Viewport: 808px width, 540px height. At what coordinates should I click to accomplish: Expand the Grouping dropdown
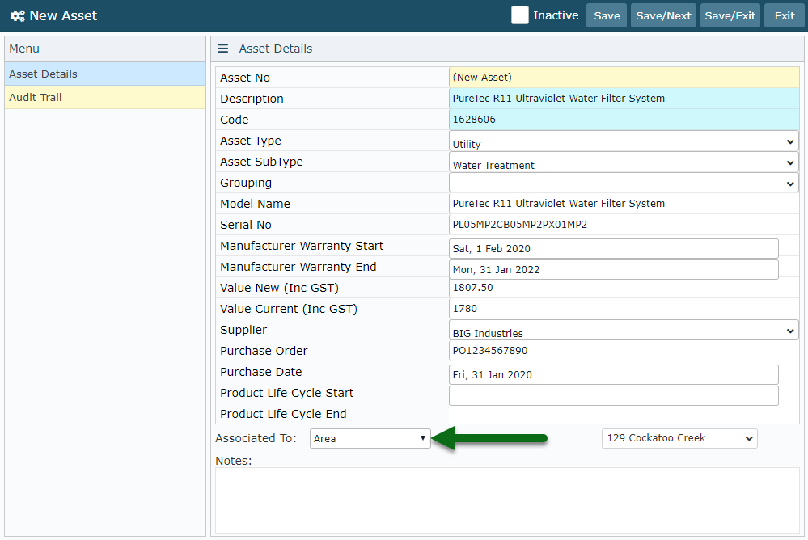click(x=624, y=183)
